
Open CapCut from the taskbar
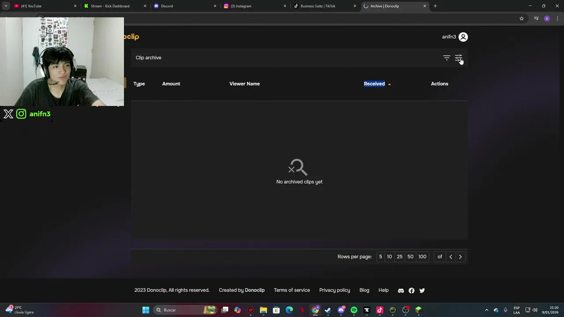[x=367, y=310]
